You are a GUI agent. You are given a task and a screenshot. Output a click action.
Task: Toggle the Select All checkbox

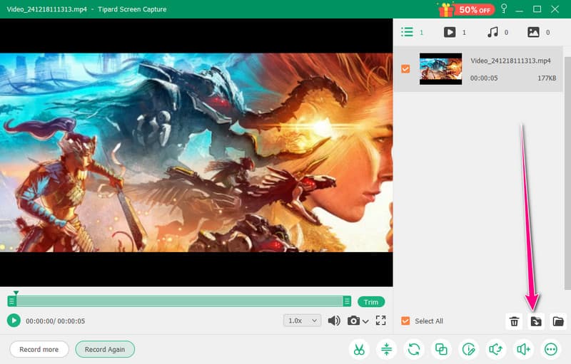(x=405, y=321)
